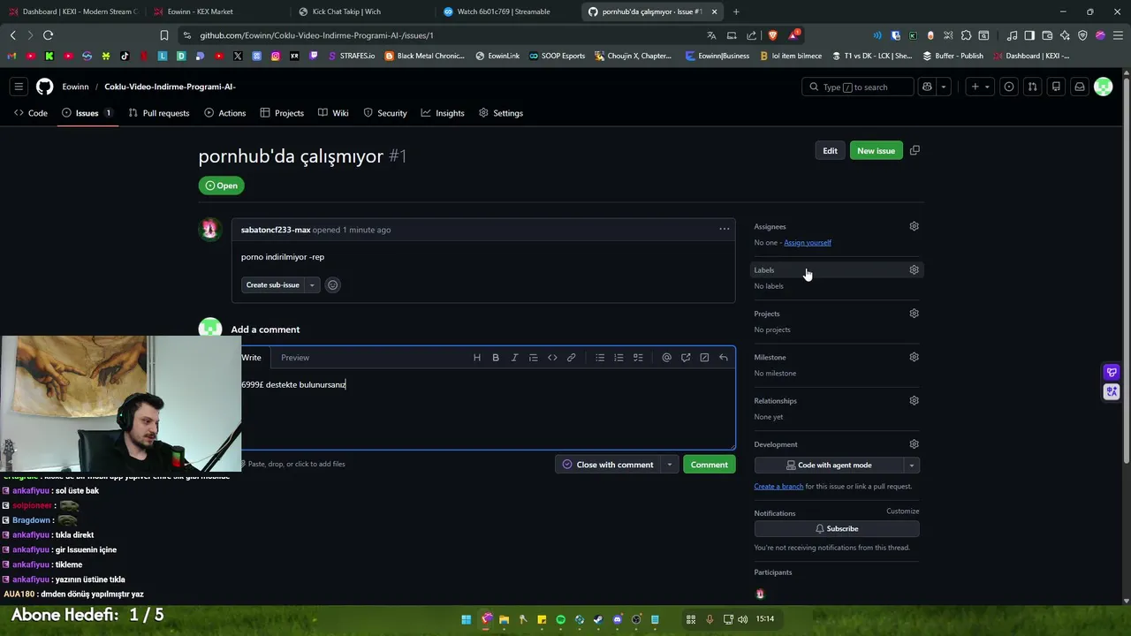Click Subscribe notifications button
This screenshot has width=1131, height=636.
pos(837,529)
